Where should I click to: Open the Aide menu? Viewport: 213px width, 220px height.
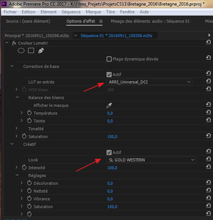pos(144,12)
